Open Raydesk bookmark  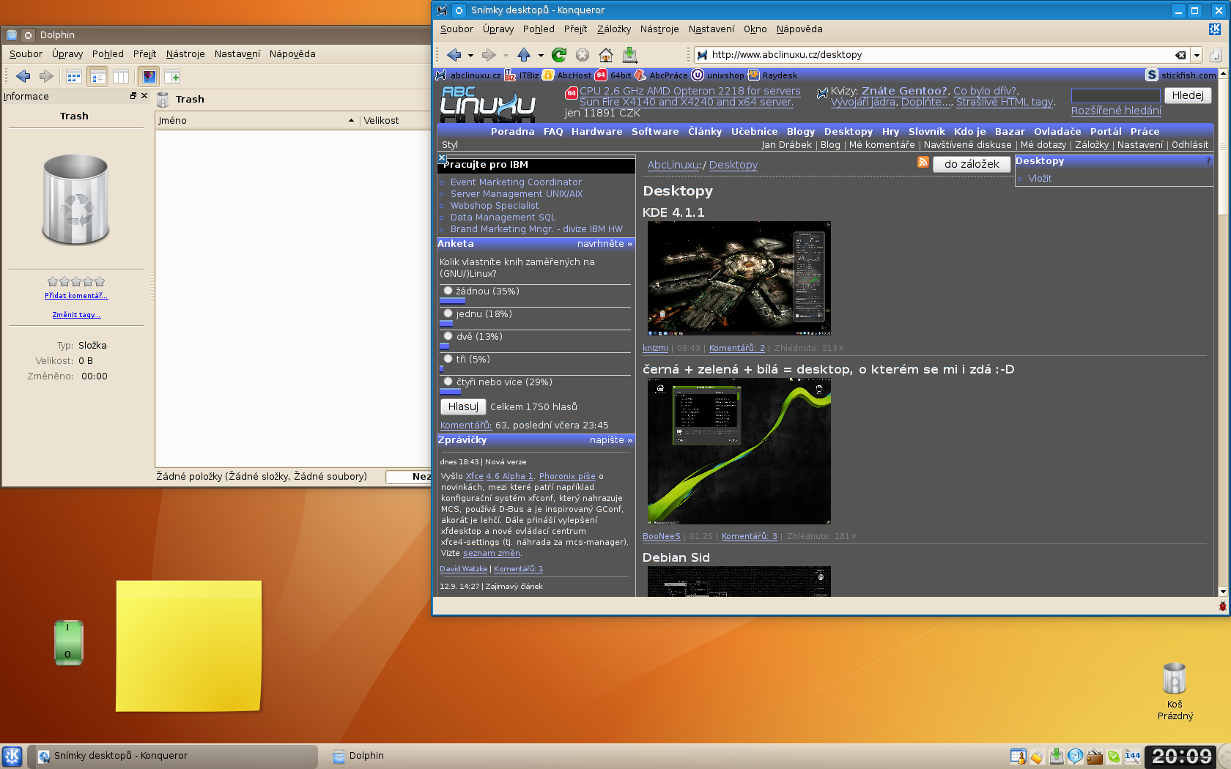coord(772,75)
